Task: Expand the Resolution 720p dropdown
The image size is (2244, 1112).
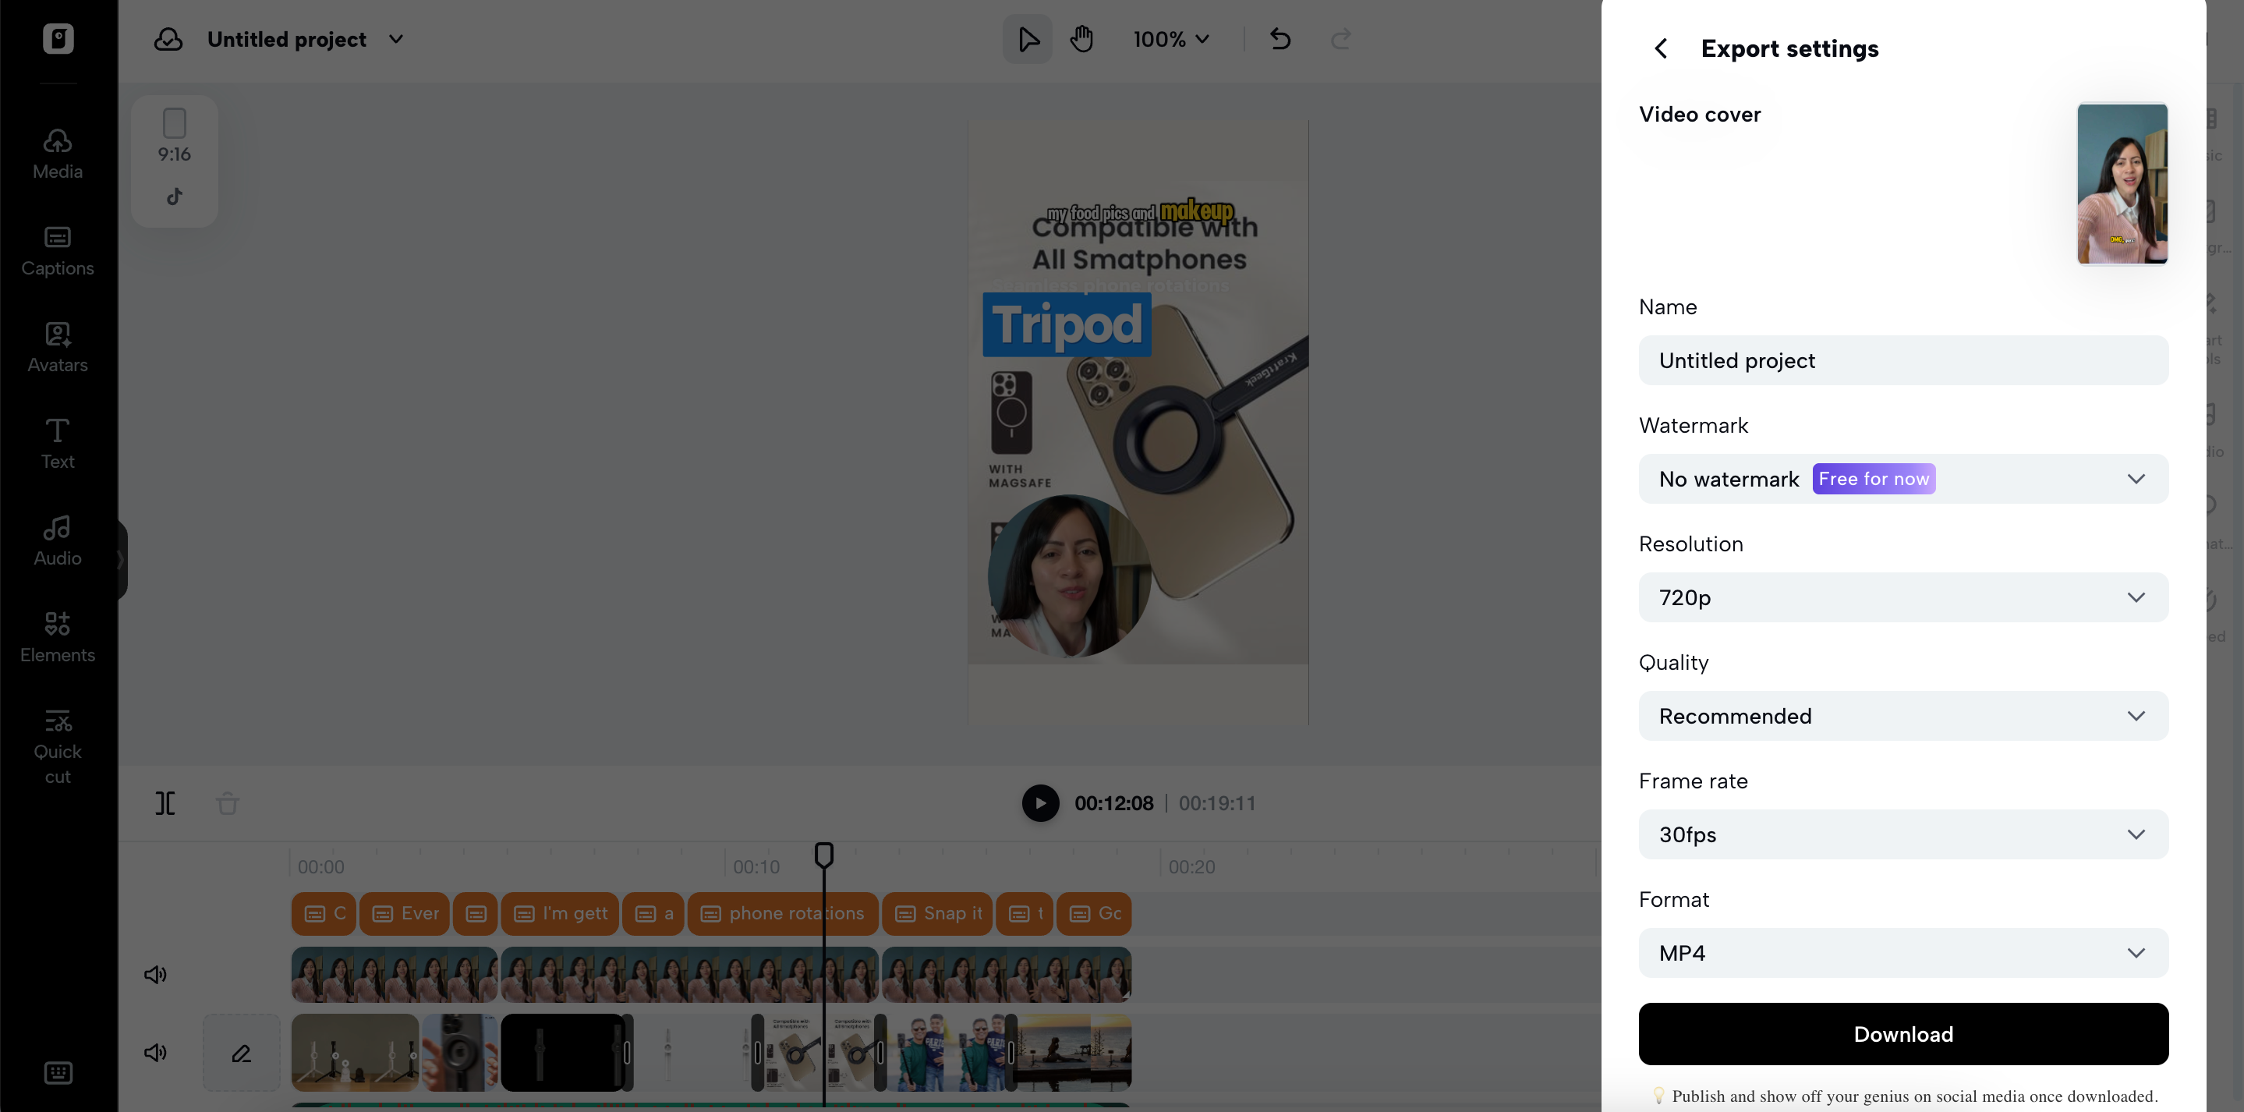Action: [x=1902, y=598]
